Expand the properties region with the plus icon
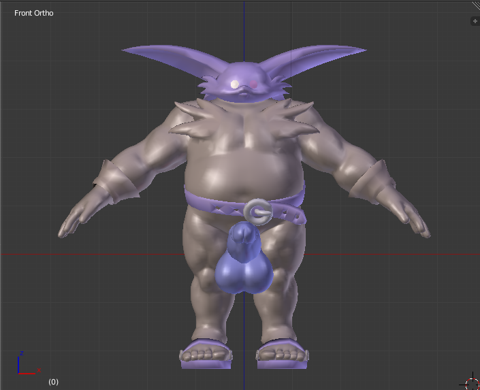480x390 pixels. point(475,21)
